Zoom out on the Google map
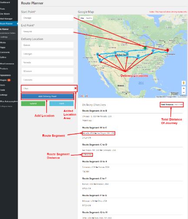This screenshot has width=188, height=219. pos(184,92)
